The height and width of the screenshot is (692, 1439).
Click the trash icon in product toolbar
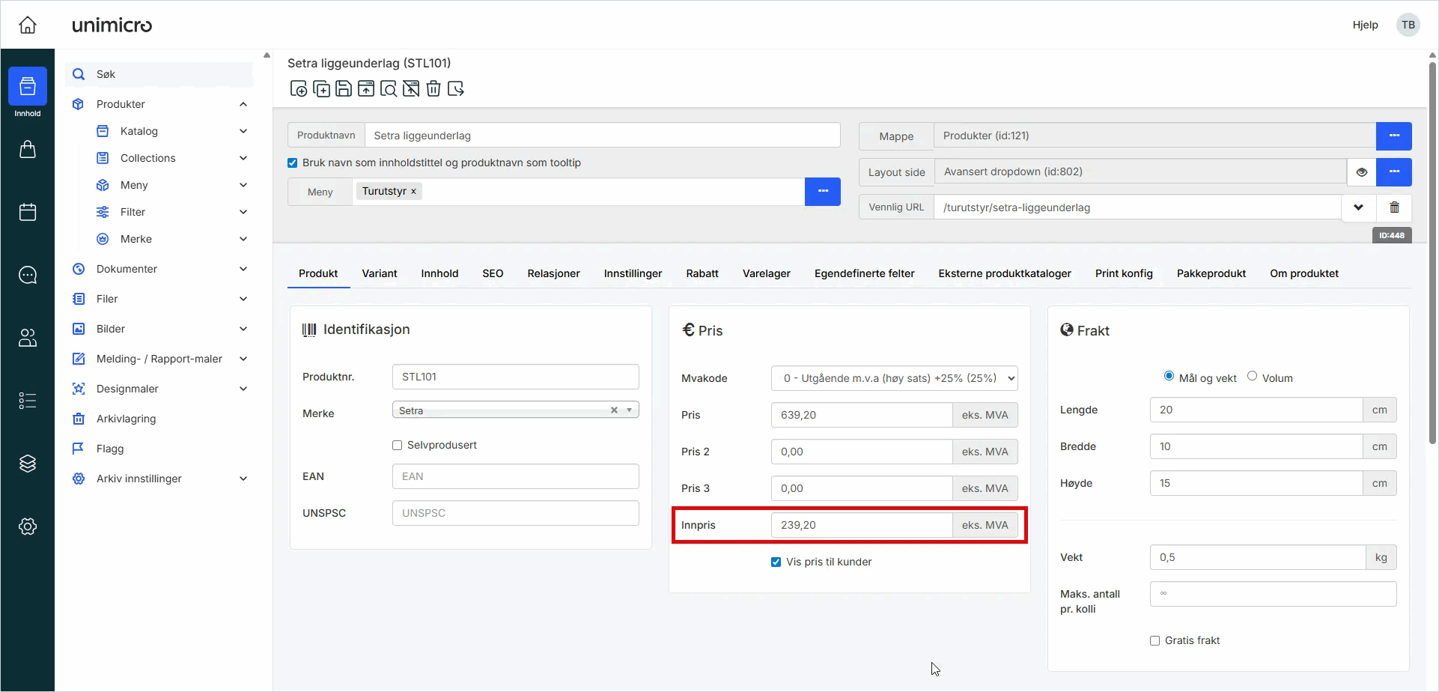tap(433, 89)
